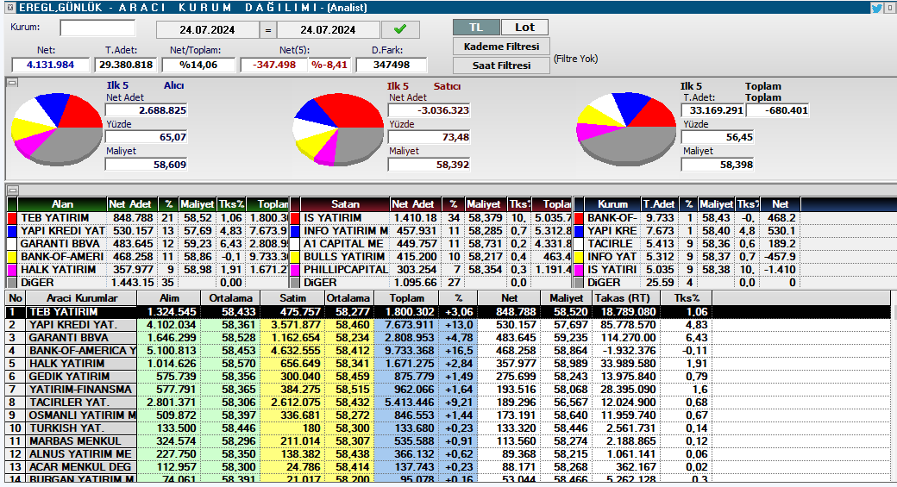Open the Kademe Filtresi filter
Viewport: 897px width, 487px height.
pos(501,47)
